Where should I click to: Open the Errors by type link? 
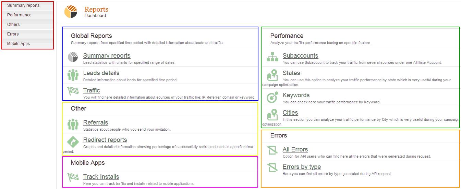click(x=302, y=167)
